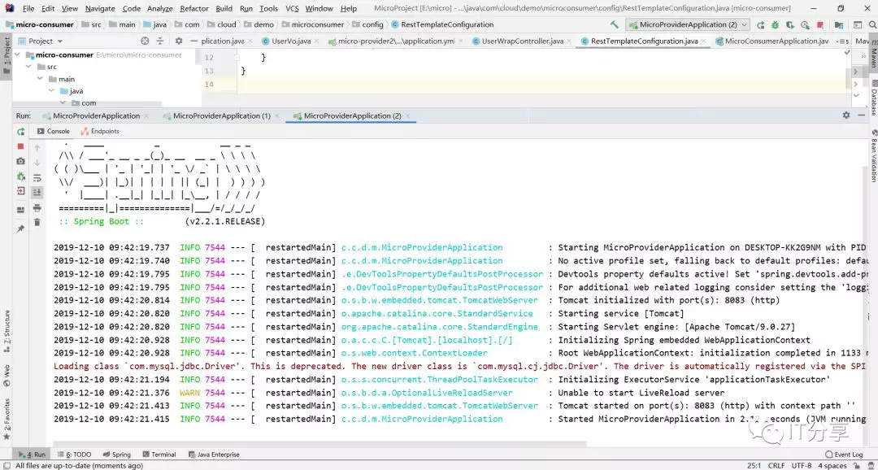
Task: Toggle Scroll to End in the console
Action: [x=37, y=192]
